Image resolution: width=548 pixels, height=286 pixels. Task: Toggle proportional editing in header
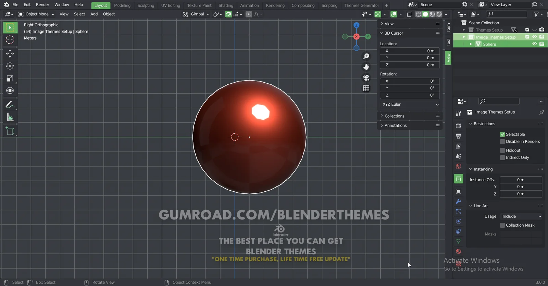click(249, 14)
